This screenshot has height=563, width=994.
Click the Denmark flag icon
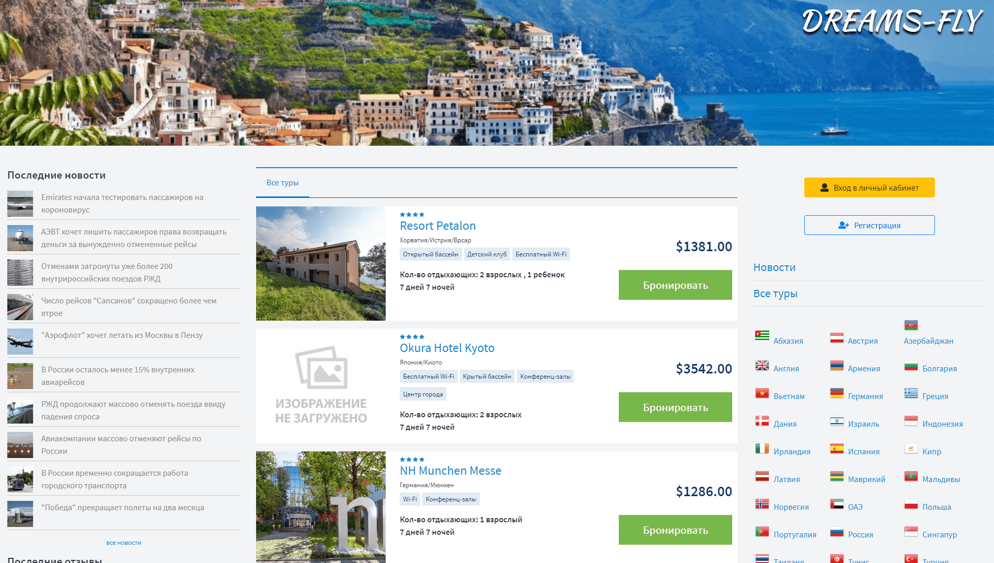coord(762,421)
